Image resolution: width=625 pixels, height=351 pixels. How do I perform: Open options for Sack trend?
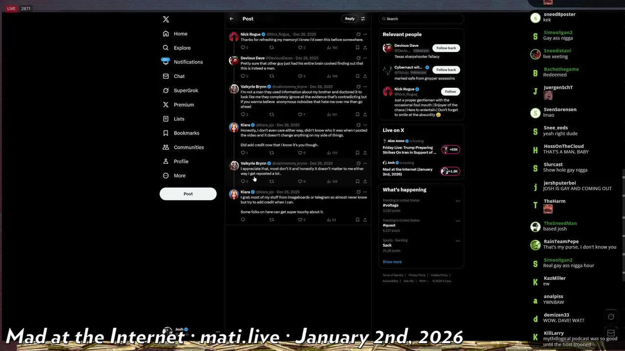pyautogui.click(x=458, y=241)
